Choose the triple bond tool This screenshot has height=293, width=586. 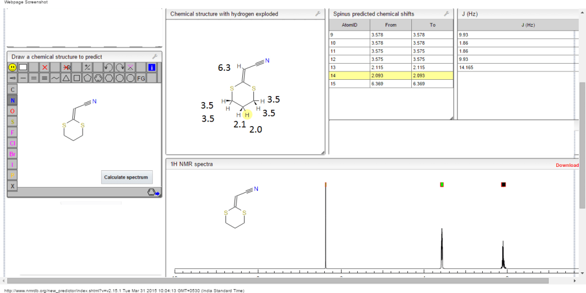45,78
